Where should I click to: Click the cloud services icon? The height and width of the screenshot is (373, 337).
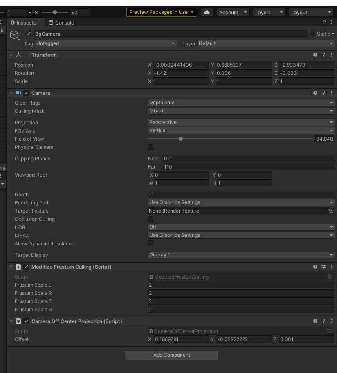point(207,12)
